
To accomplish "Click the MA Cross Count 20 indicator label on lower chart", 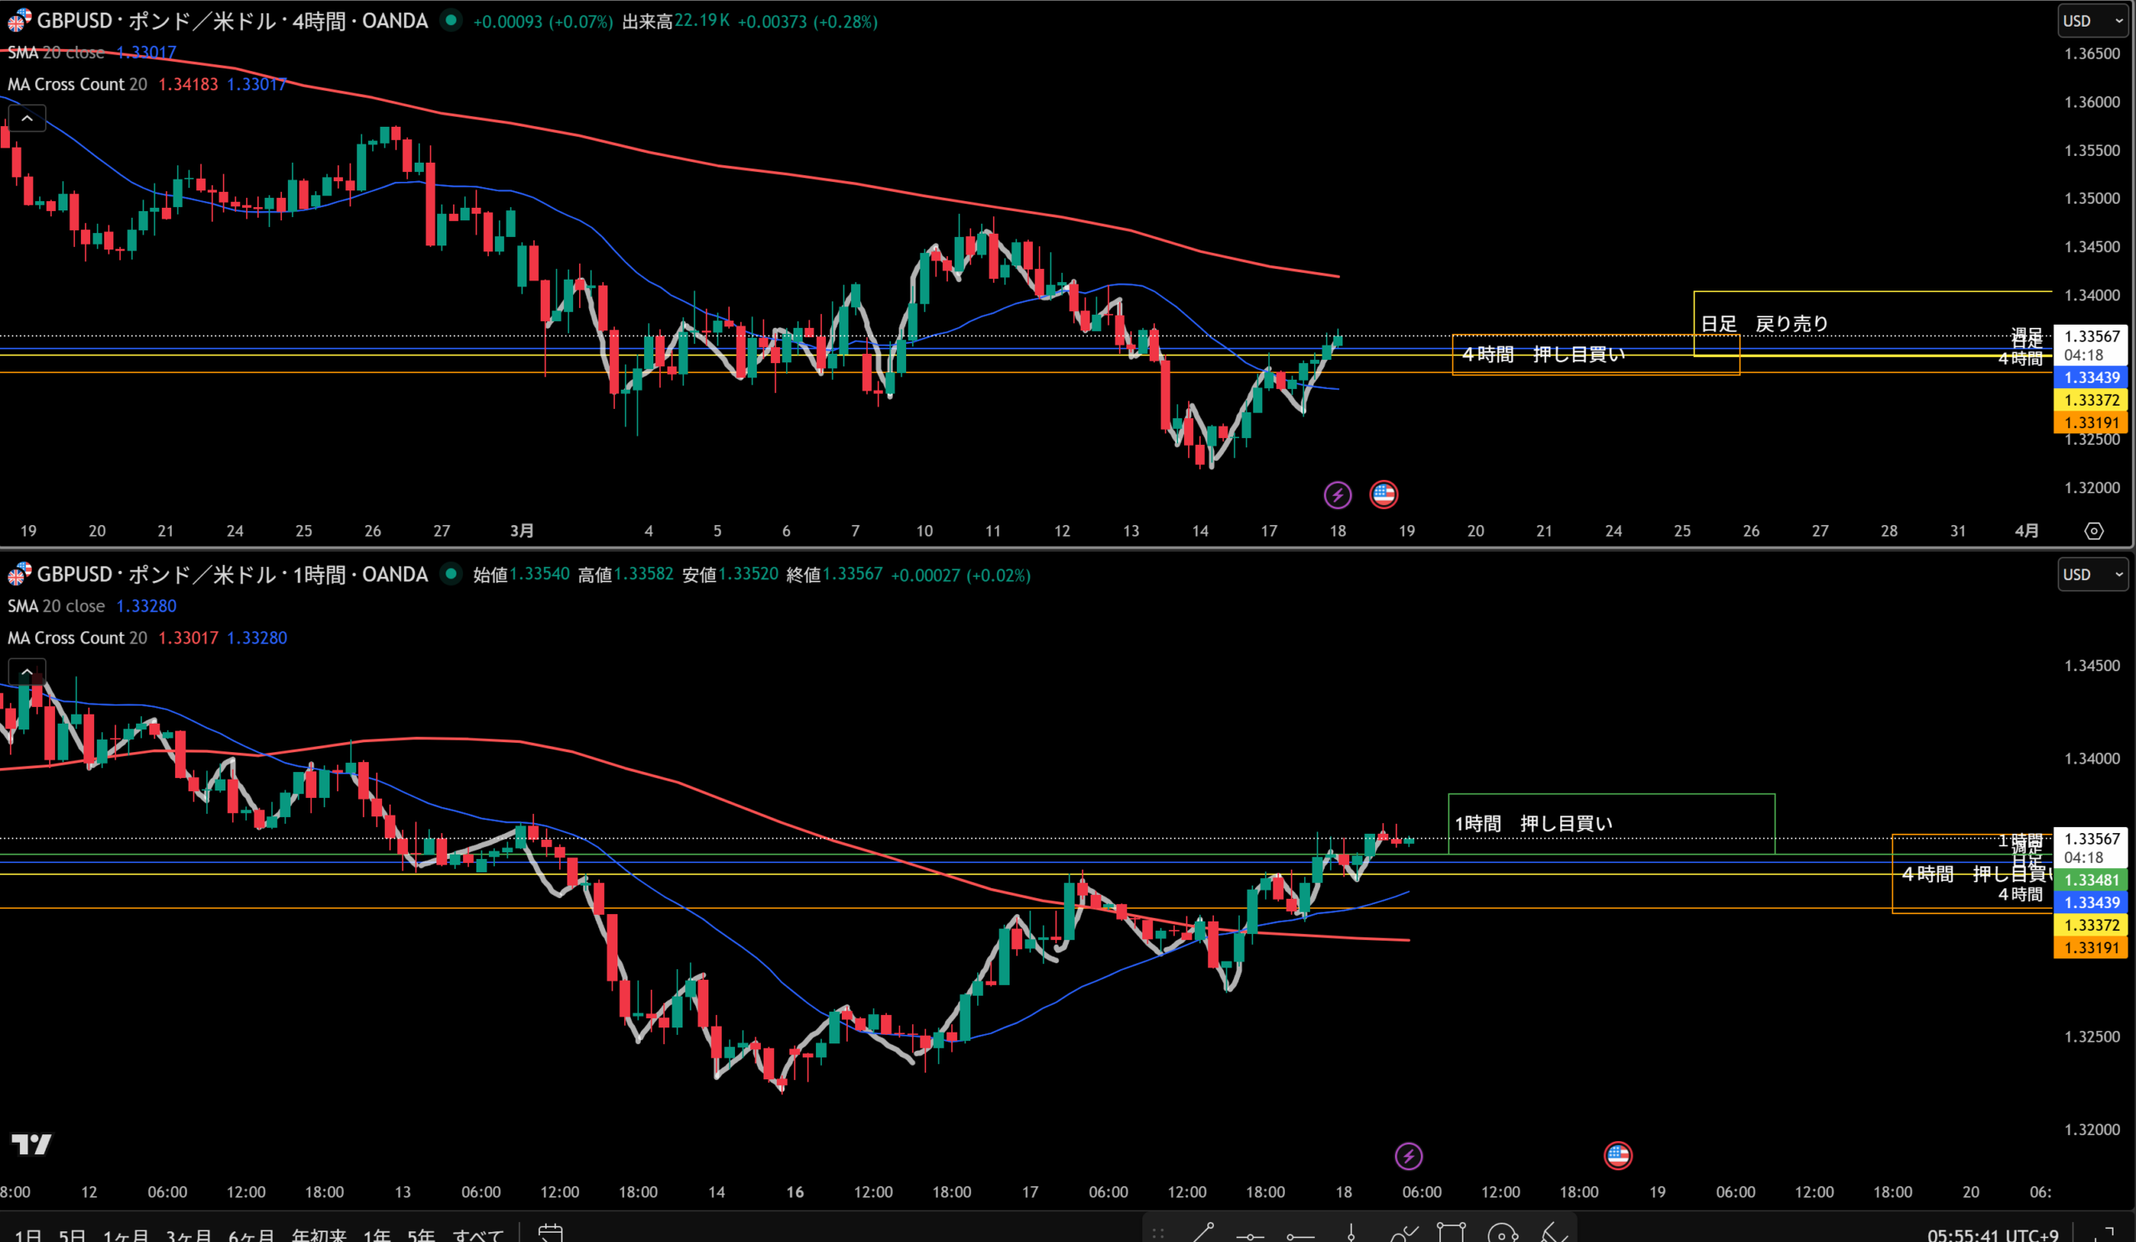I will coord(77,638).
